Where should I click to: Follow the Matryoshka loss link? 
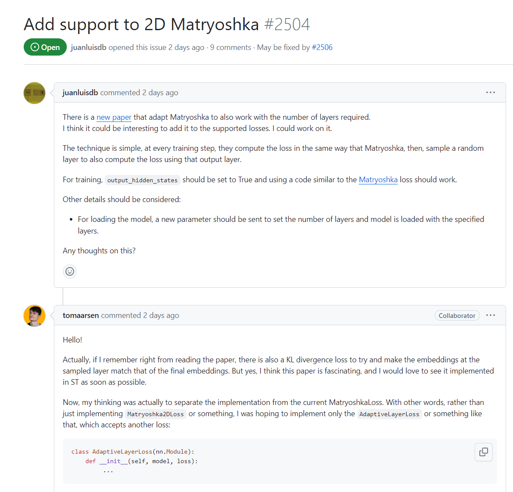(378, 180)
